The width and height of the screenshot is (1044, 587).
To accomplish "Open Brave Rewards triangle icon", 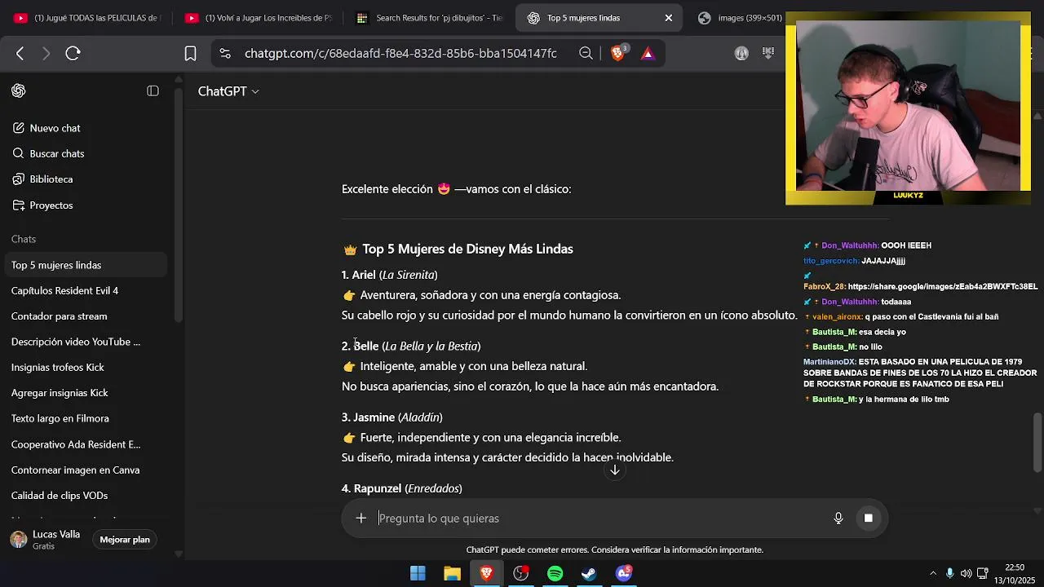I will (648, 53).
